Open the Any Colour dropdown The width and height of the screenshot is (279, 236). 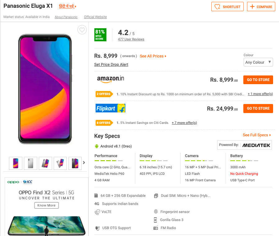(x=258, y=62)
